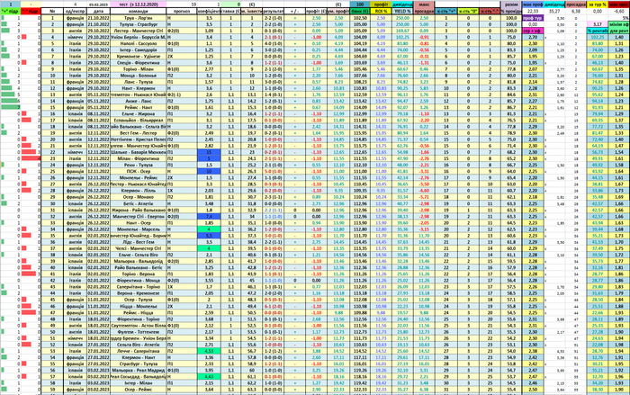Select the "Фулгем - Тоттенгем" match cell
This screenshot has height=395, width=630.
pyautogui.click(x=139, y=332)
